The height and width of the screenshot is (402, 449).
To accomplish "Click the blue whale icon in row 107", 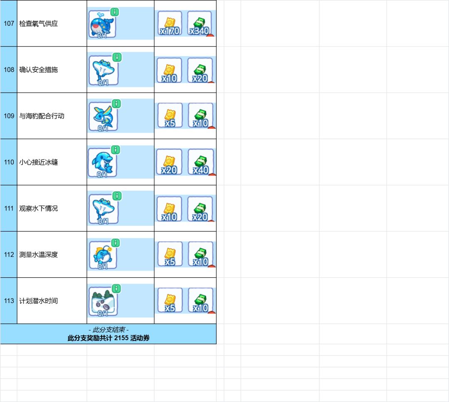I will pyautogui.click(x=102, y=24).
